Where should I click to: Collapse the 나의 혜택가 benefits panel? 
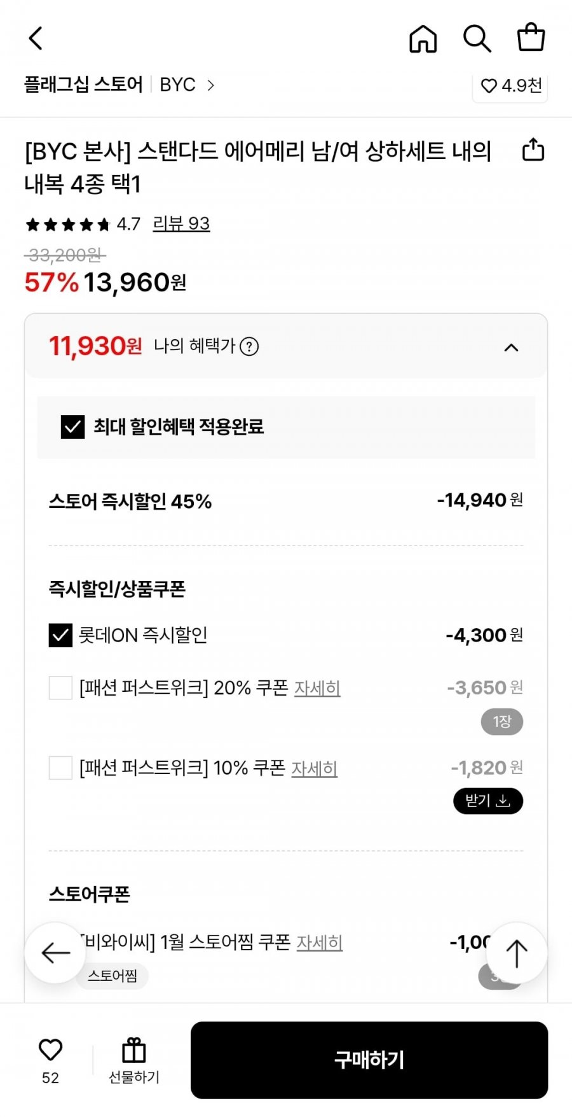[x=511, y=348]
